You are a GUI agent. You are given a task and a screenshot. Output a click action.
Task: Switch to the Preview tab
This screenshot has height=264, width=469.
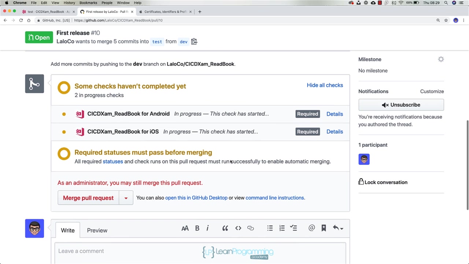[x=97, y=230]
